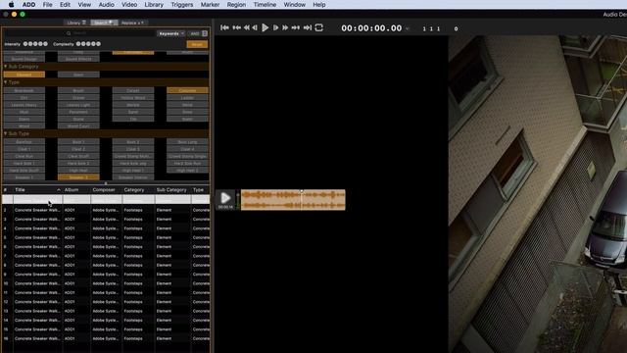Screen dimensions: 627x353
Task: Click the Composer column header
Action: 107,189
